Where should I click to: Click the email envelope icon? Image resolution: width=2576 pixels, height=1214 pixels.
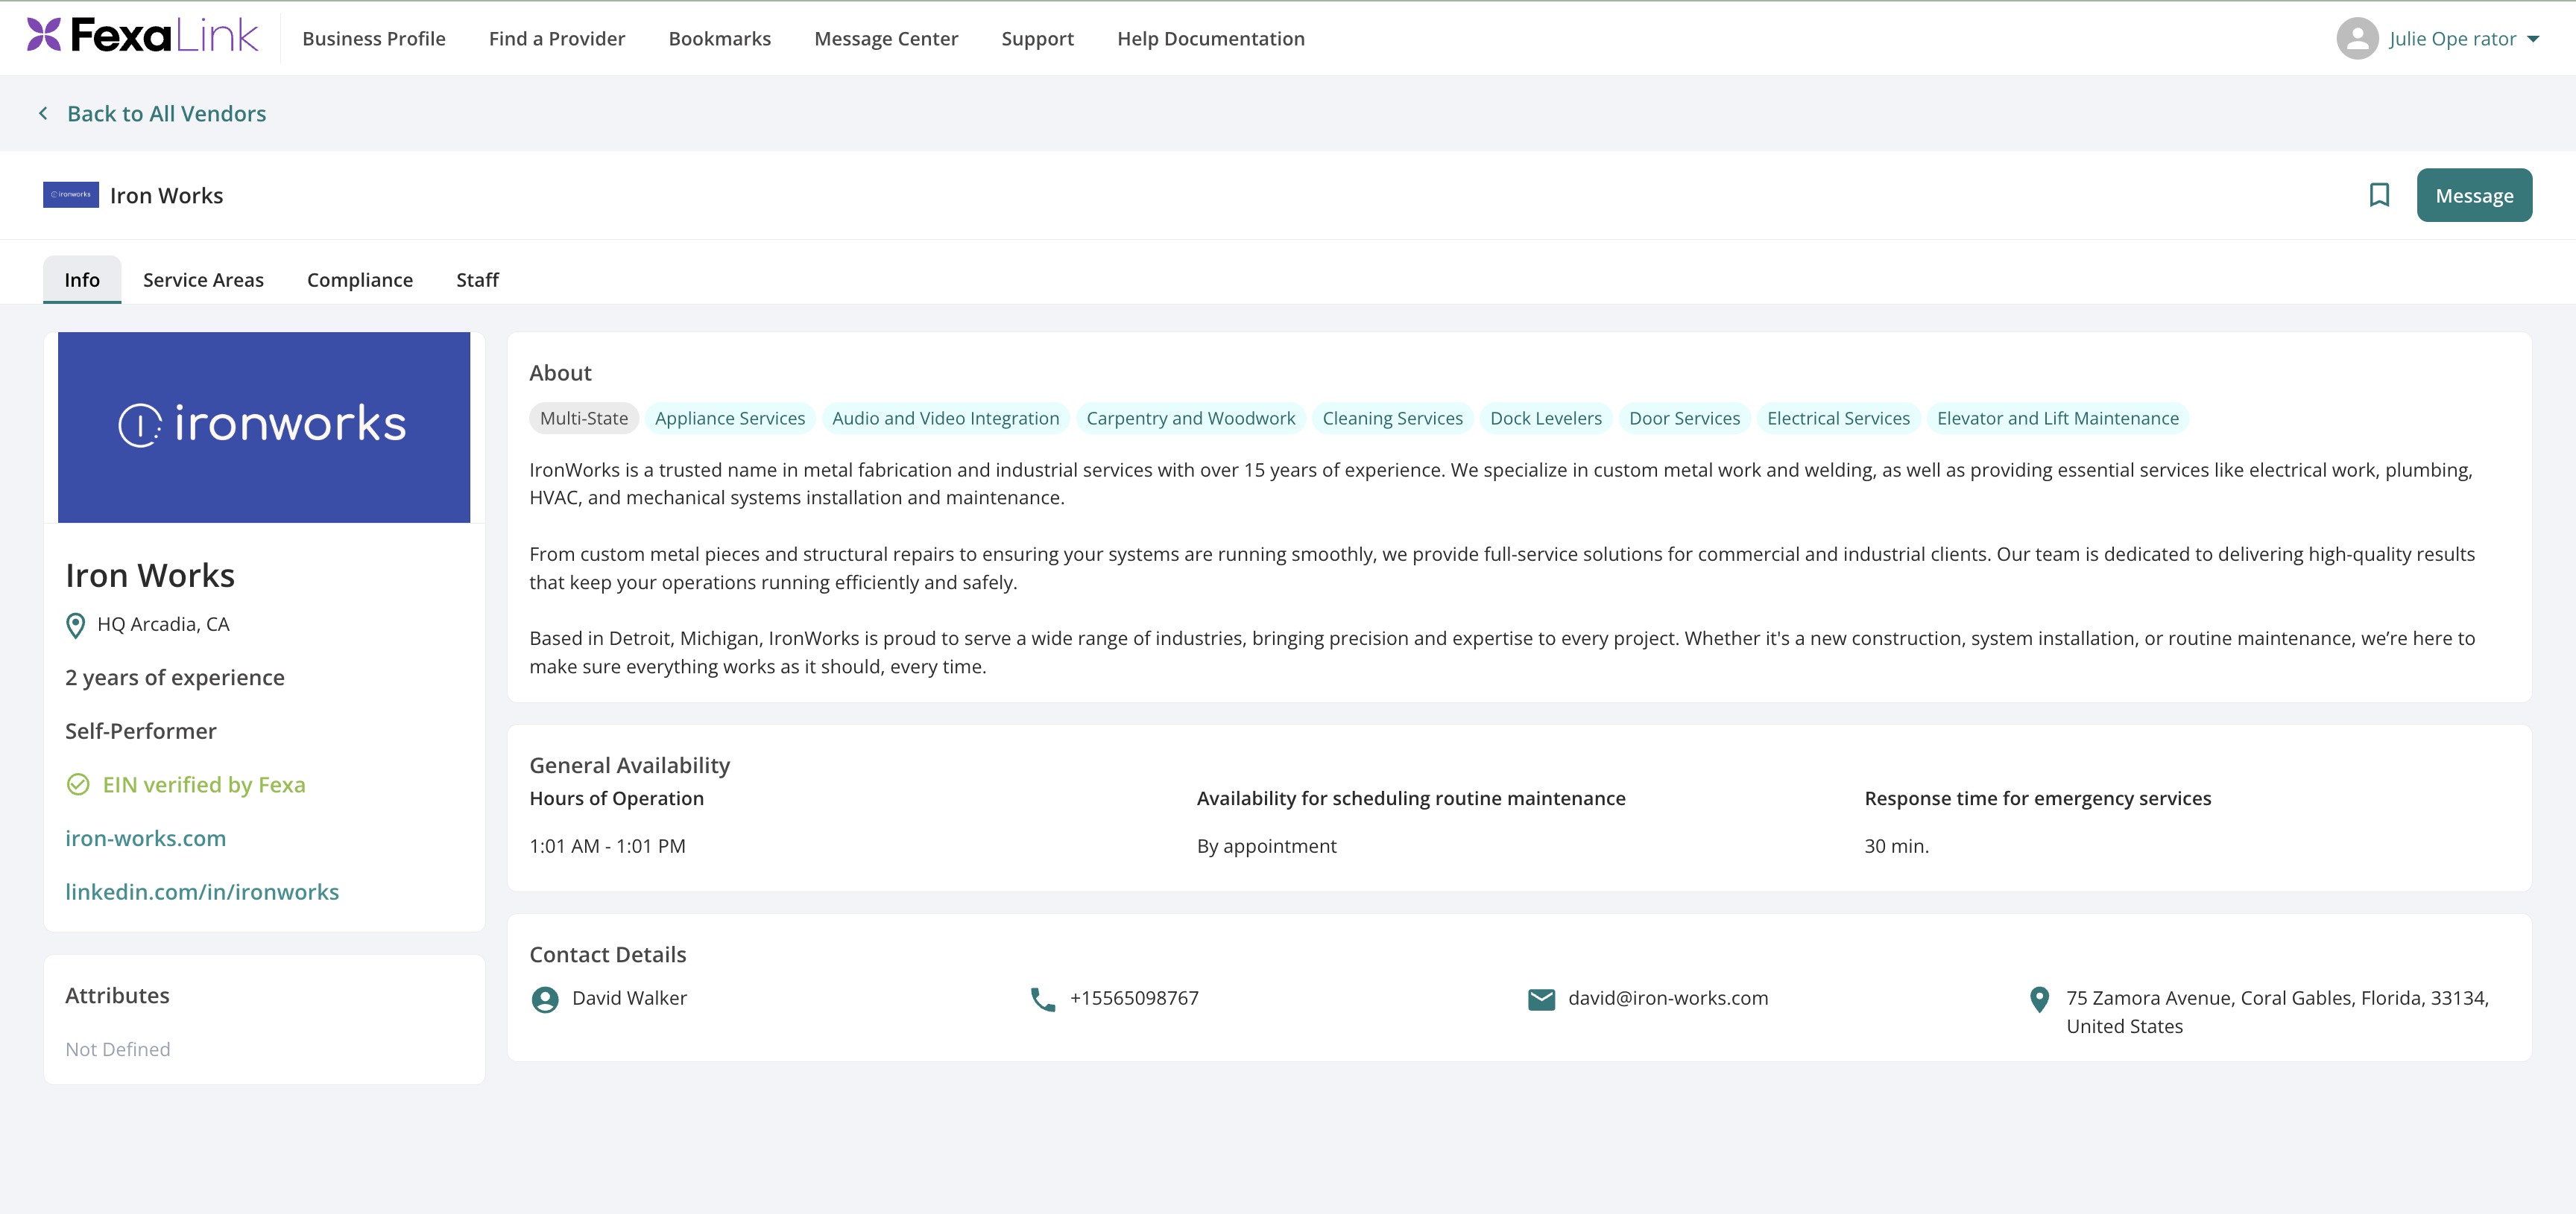tap(1541, 1000)
